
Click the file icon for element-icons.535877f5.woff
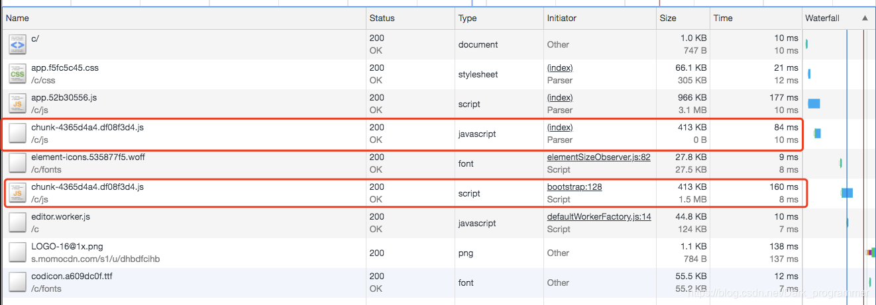coord(17,163)
